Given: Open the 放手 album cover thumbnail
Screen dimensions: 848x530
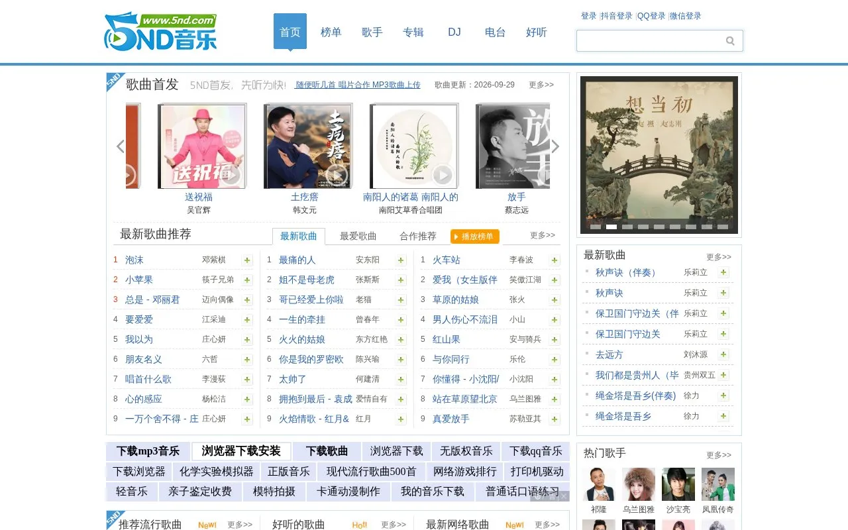Looking at the screenshot, I should click(513, 146).
